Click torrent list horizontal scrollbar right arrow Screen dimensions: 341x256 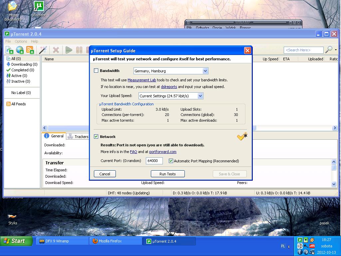(x=335, y=128)
